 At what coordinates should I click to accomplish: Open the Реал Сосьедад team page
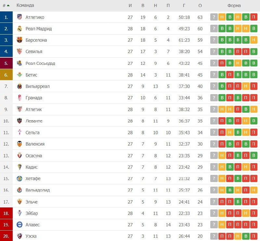click(x=40, y=63)
